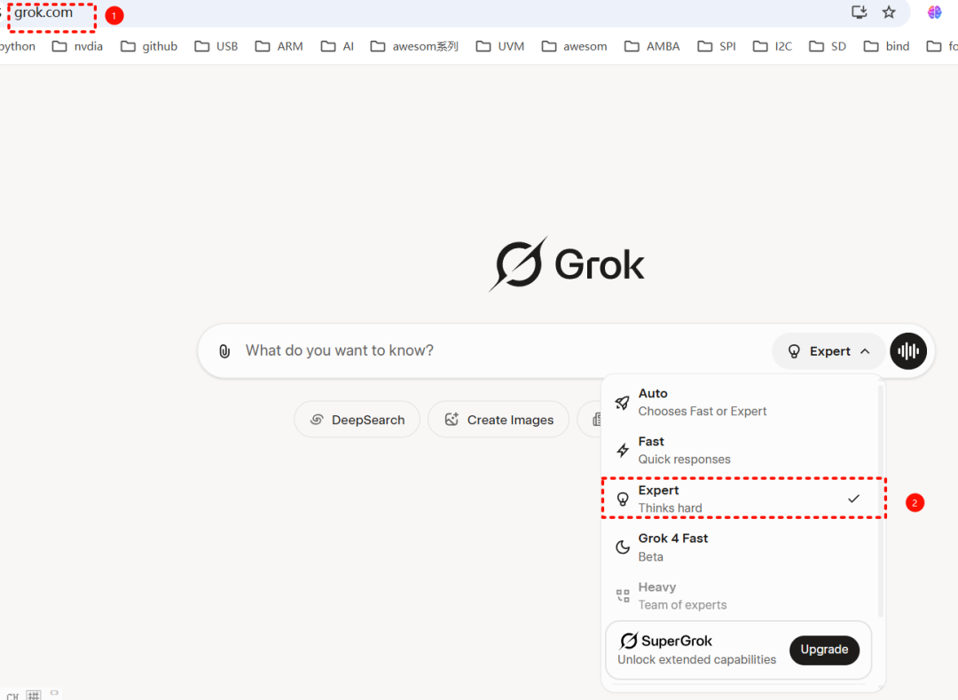This screenshot has height=700, width=958.
Task: Open the USB bookmark folder
Action: tap(216, 46)
